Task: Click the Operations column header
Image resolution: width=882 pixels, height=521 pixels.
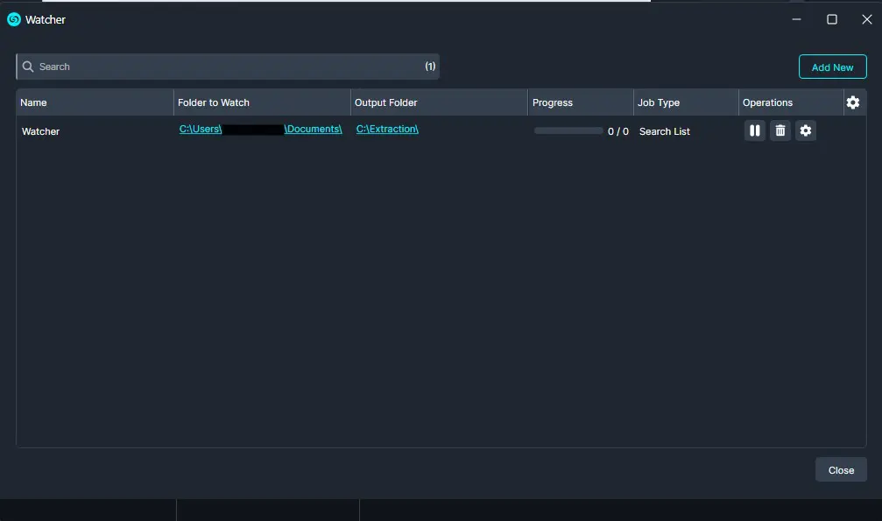Action: pos(791,102)
